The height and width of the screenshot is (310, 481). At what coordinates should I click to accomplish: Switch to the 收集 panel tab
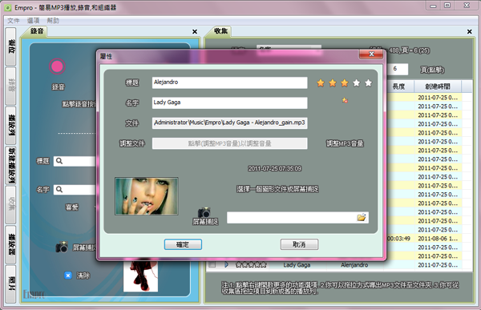pyautogui.click(x=221, y=31)
